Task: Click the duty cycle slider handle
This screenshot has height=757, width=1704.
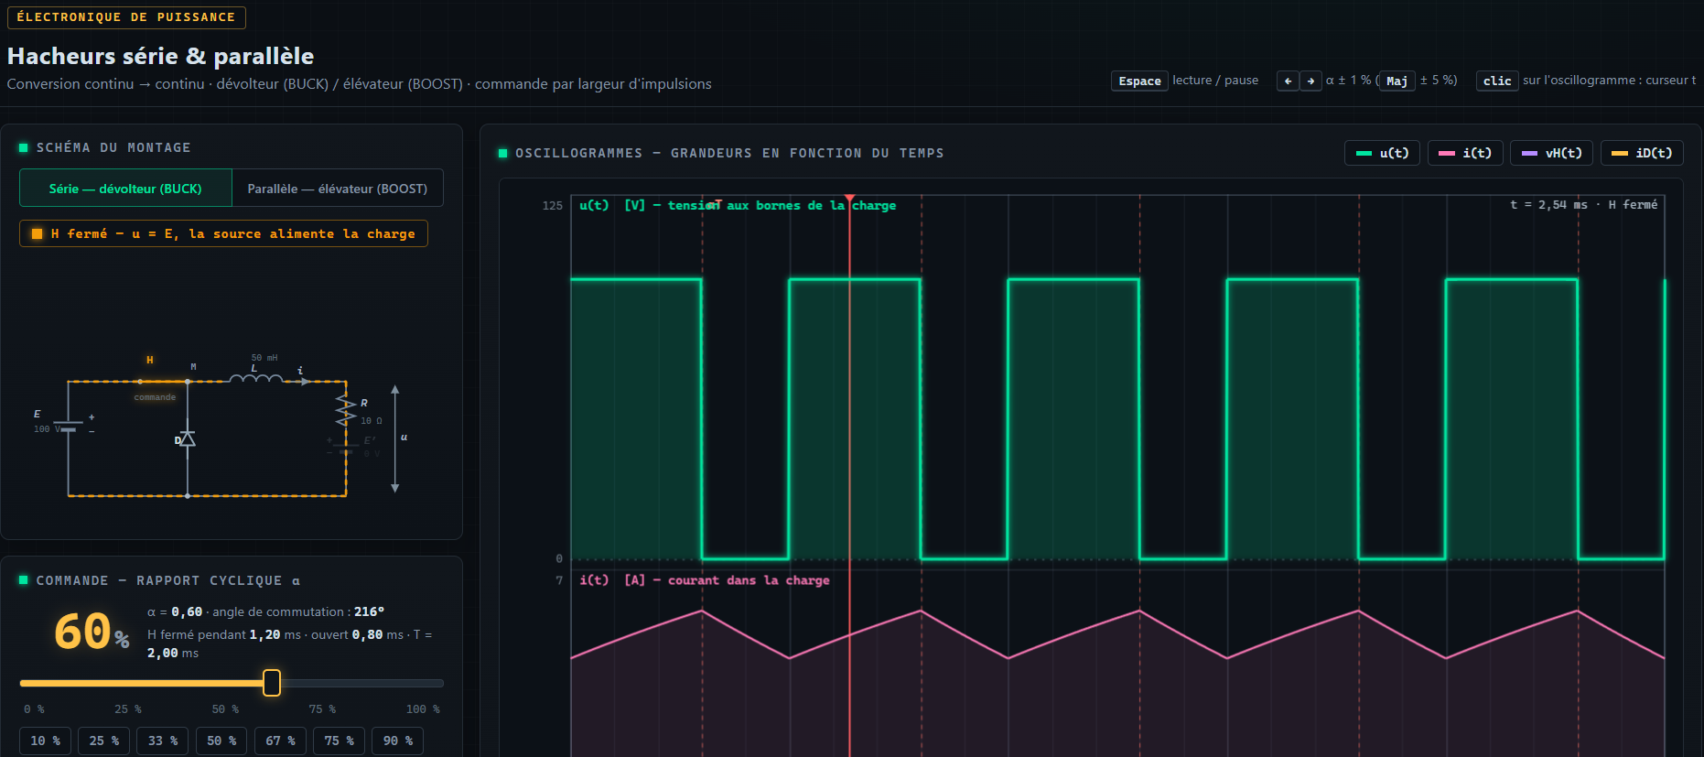Action: 272,683
